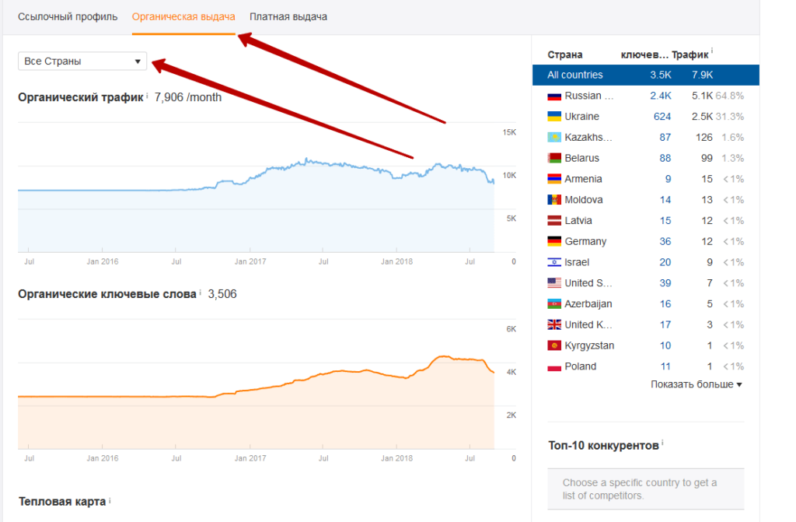This screenshot has height=522, width=796.
Task: Select the Органическая выдача tab
Action: point(183,16)
